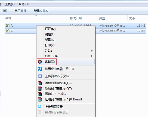The height and width of the screenshot is (117, 148).
Task: Click the 11 KB size cell
Action: pos(141,26)
